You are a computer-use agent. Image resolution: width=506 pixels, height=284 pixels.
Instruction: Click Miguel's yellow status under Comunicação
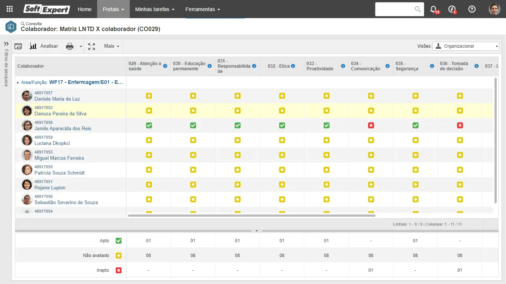pos(371,155)
